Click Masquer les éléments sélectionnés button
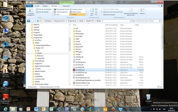Image resolution: width=178 pixels, height=112 pixels. [131, 12]
